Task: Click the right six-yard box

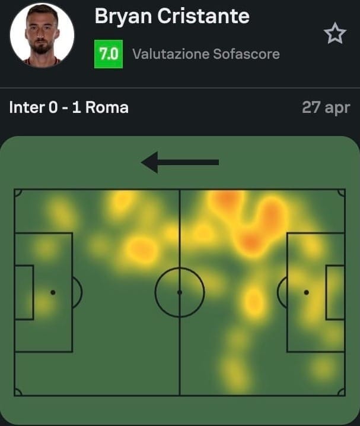Action: click(335, 292)
